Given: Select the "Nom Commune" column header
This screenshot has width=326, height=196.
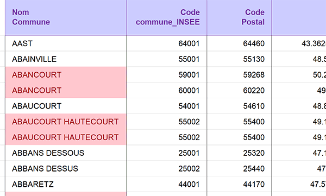Looking at the screenshot, I should (x=66, y=17).
